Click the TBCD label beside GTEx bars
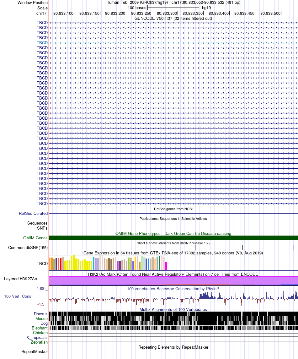 click(42, 264)
